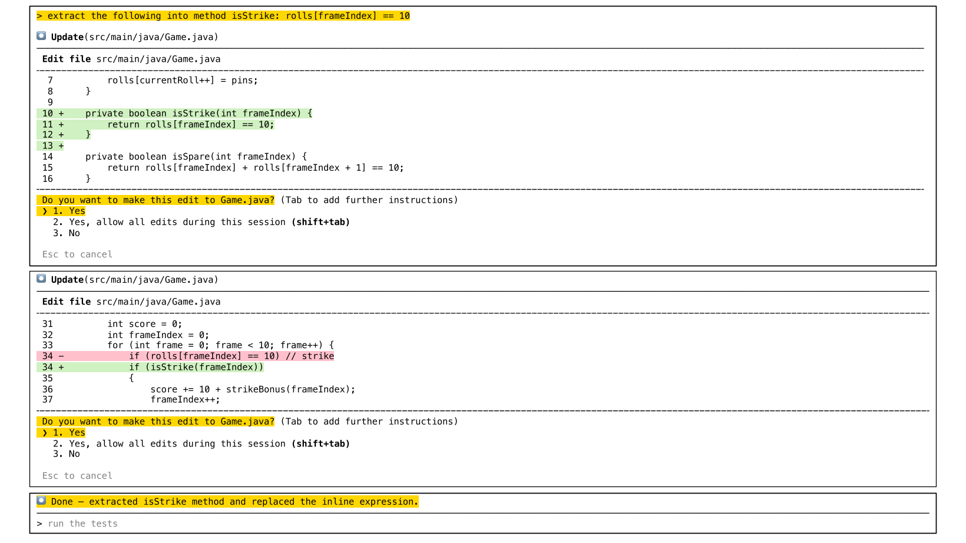Click the minus marker on removed line 34
966x543 pixels.
[x=61, y=356]
